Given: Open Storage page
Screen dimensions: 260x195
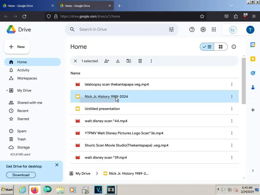Looking at the screenshot, I should 32,147.
